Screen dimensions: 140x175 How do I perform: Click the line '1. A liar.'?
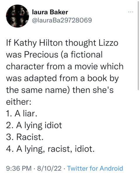[22, 113]
